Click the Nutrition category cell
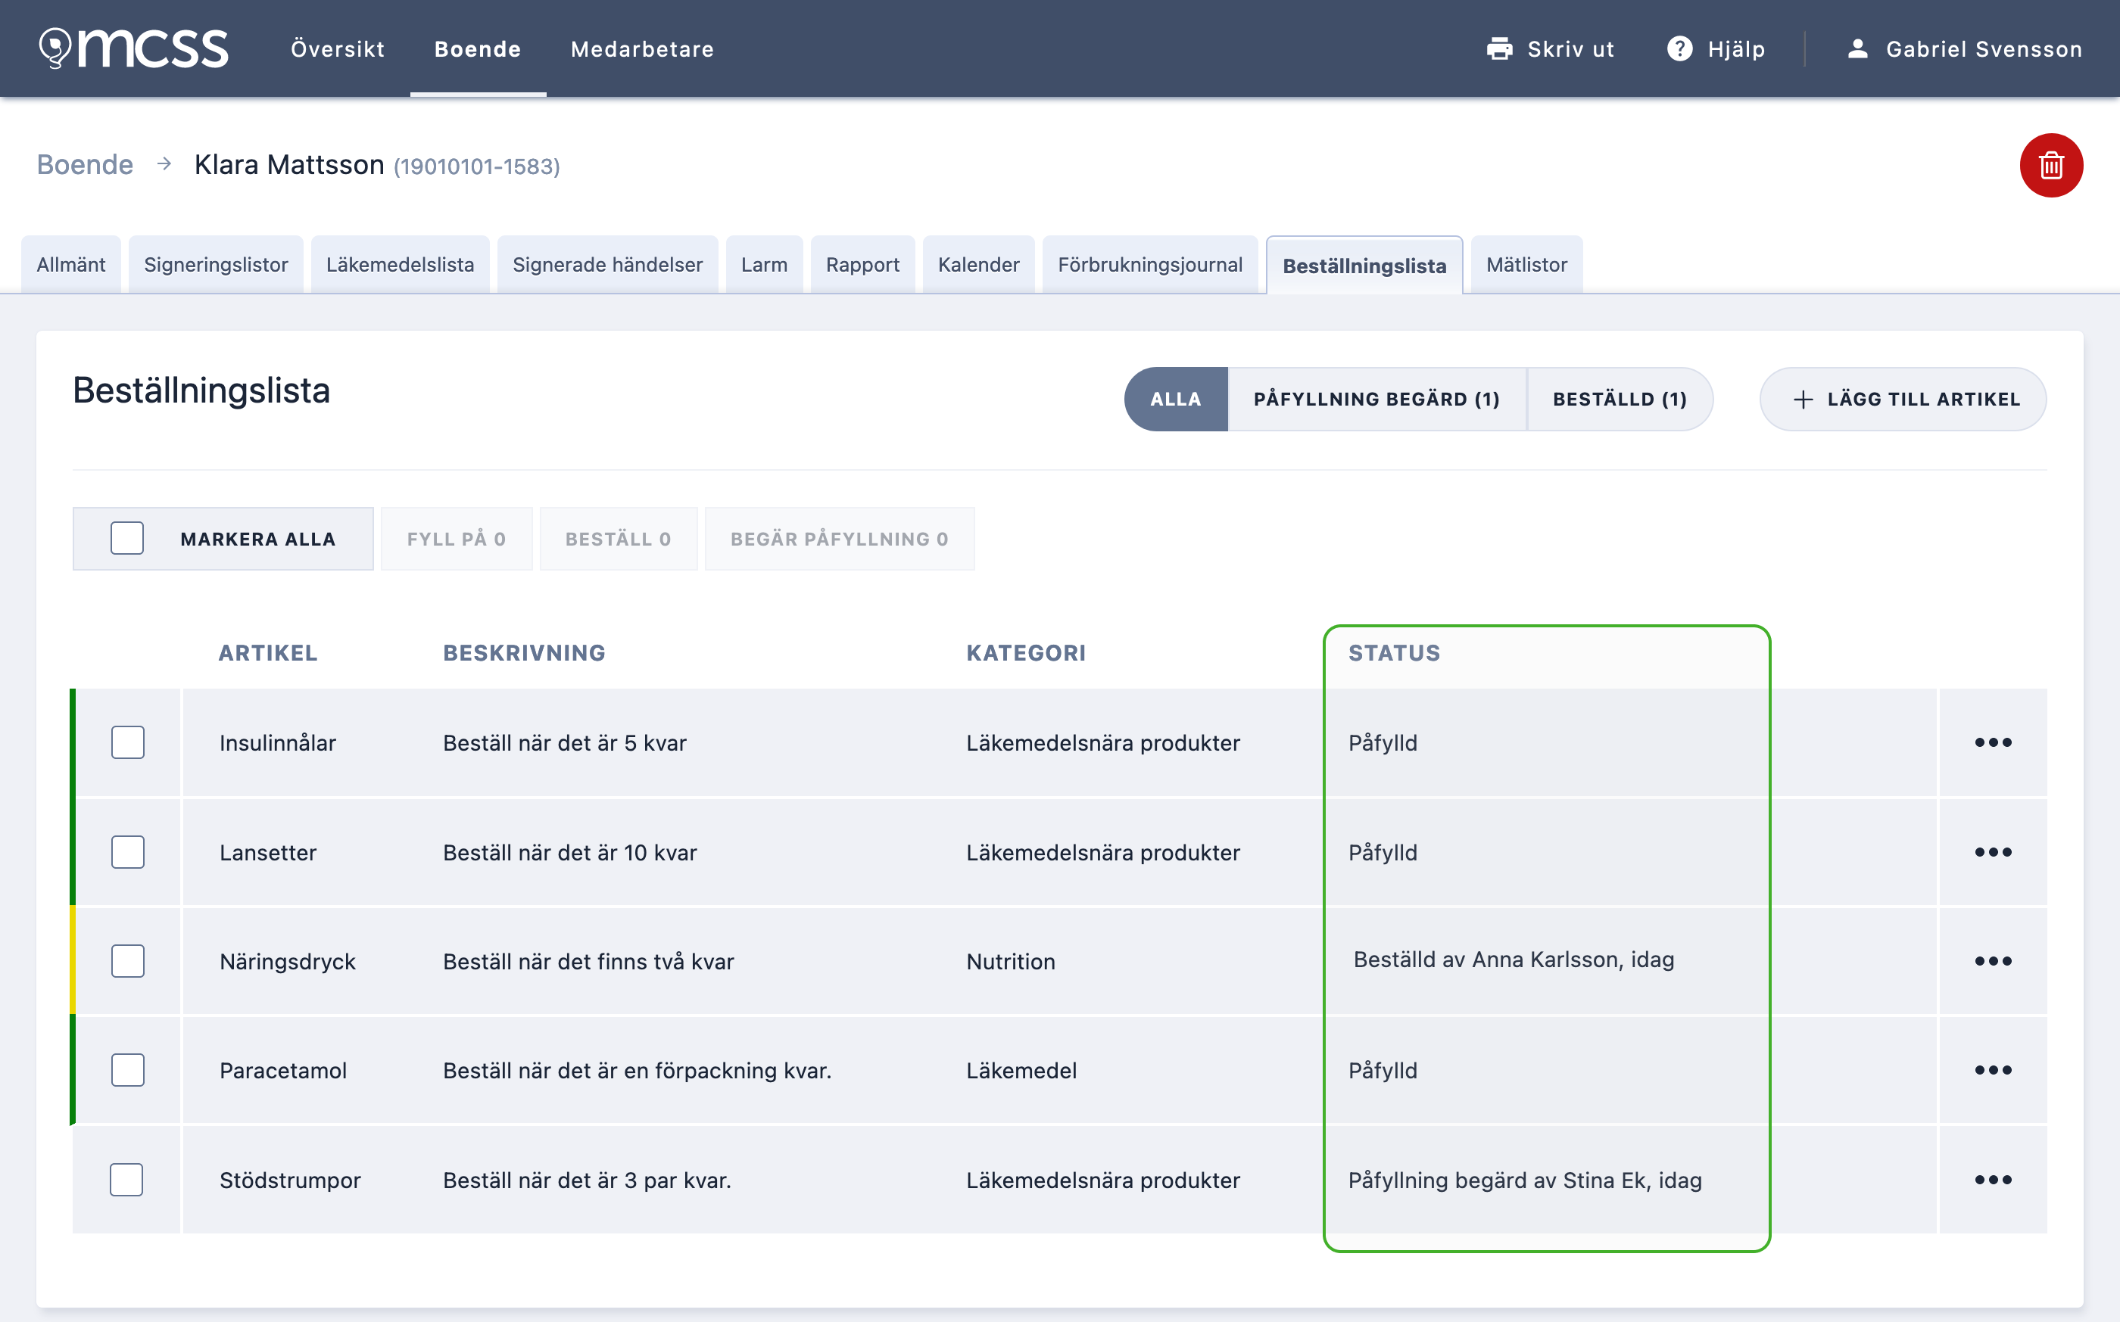The width and height of the screenshot is (2120, 1322). pos(1011,961)
